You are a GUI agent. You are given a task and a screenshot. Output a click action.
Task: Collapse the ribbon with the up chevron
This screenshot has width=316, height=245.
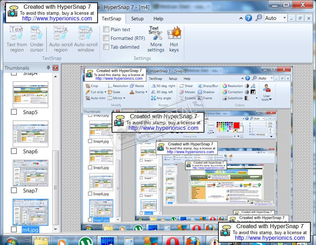point(241,18)
